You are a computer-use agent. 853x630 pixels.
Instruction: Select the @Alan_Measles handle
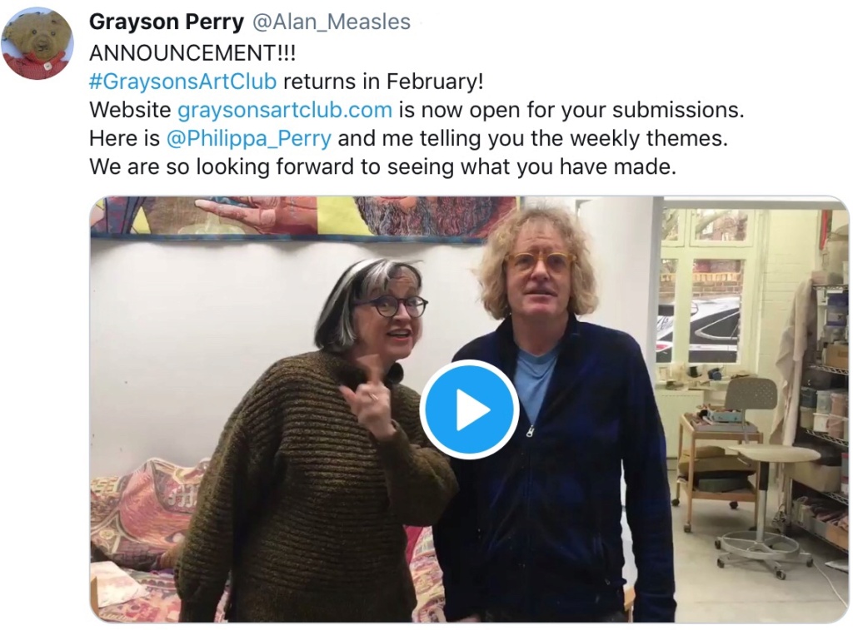[332, 22]
